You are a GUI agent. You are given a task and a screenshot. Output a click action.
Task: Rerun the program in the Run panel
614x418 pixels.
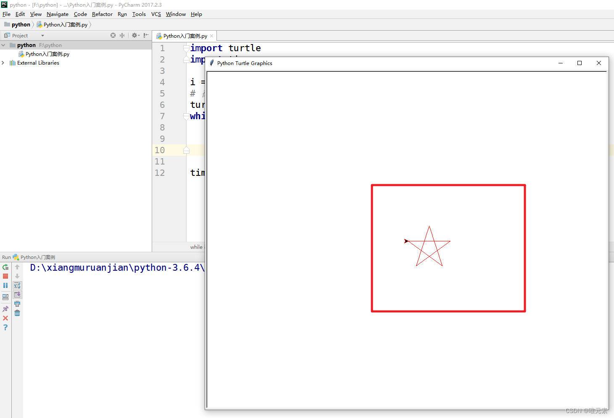tap(5, 267)
